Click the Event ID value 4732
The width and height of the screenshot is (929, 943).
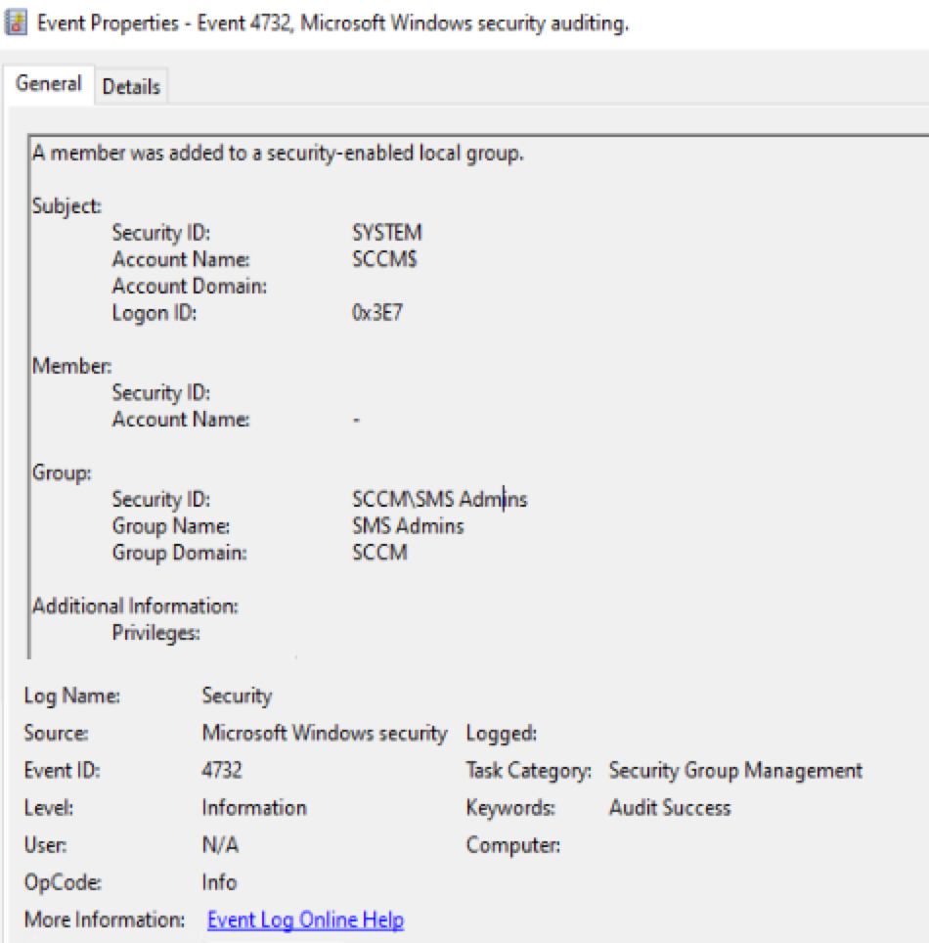point(222,771)
